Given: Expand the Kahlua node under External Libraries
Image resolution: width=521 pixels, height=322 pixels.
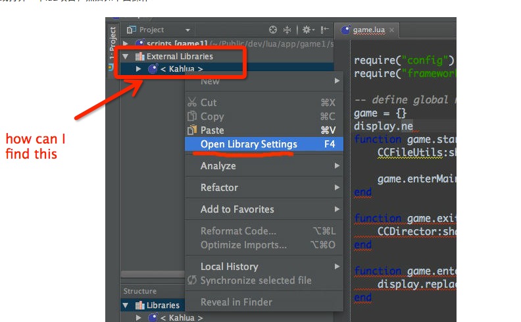Looking at the screenshot, I should pyautogui.click(x=139, y=69).
